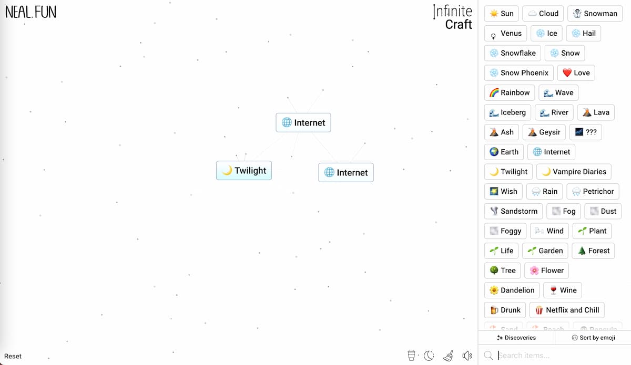This screenshot has width=631, height=365.
Task: Pick the Netflix and Chill item
Action: 567,310
